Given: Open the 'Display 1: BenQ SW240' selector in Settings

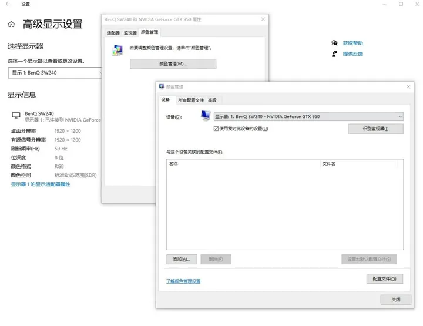Looking at the screenshot, I should coord(55,73).
